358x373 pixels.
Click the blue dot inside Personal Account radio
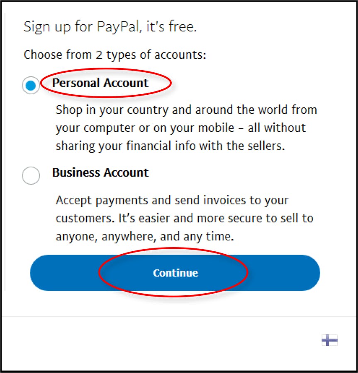[x=31, y=86]
